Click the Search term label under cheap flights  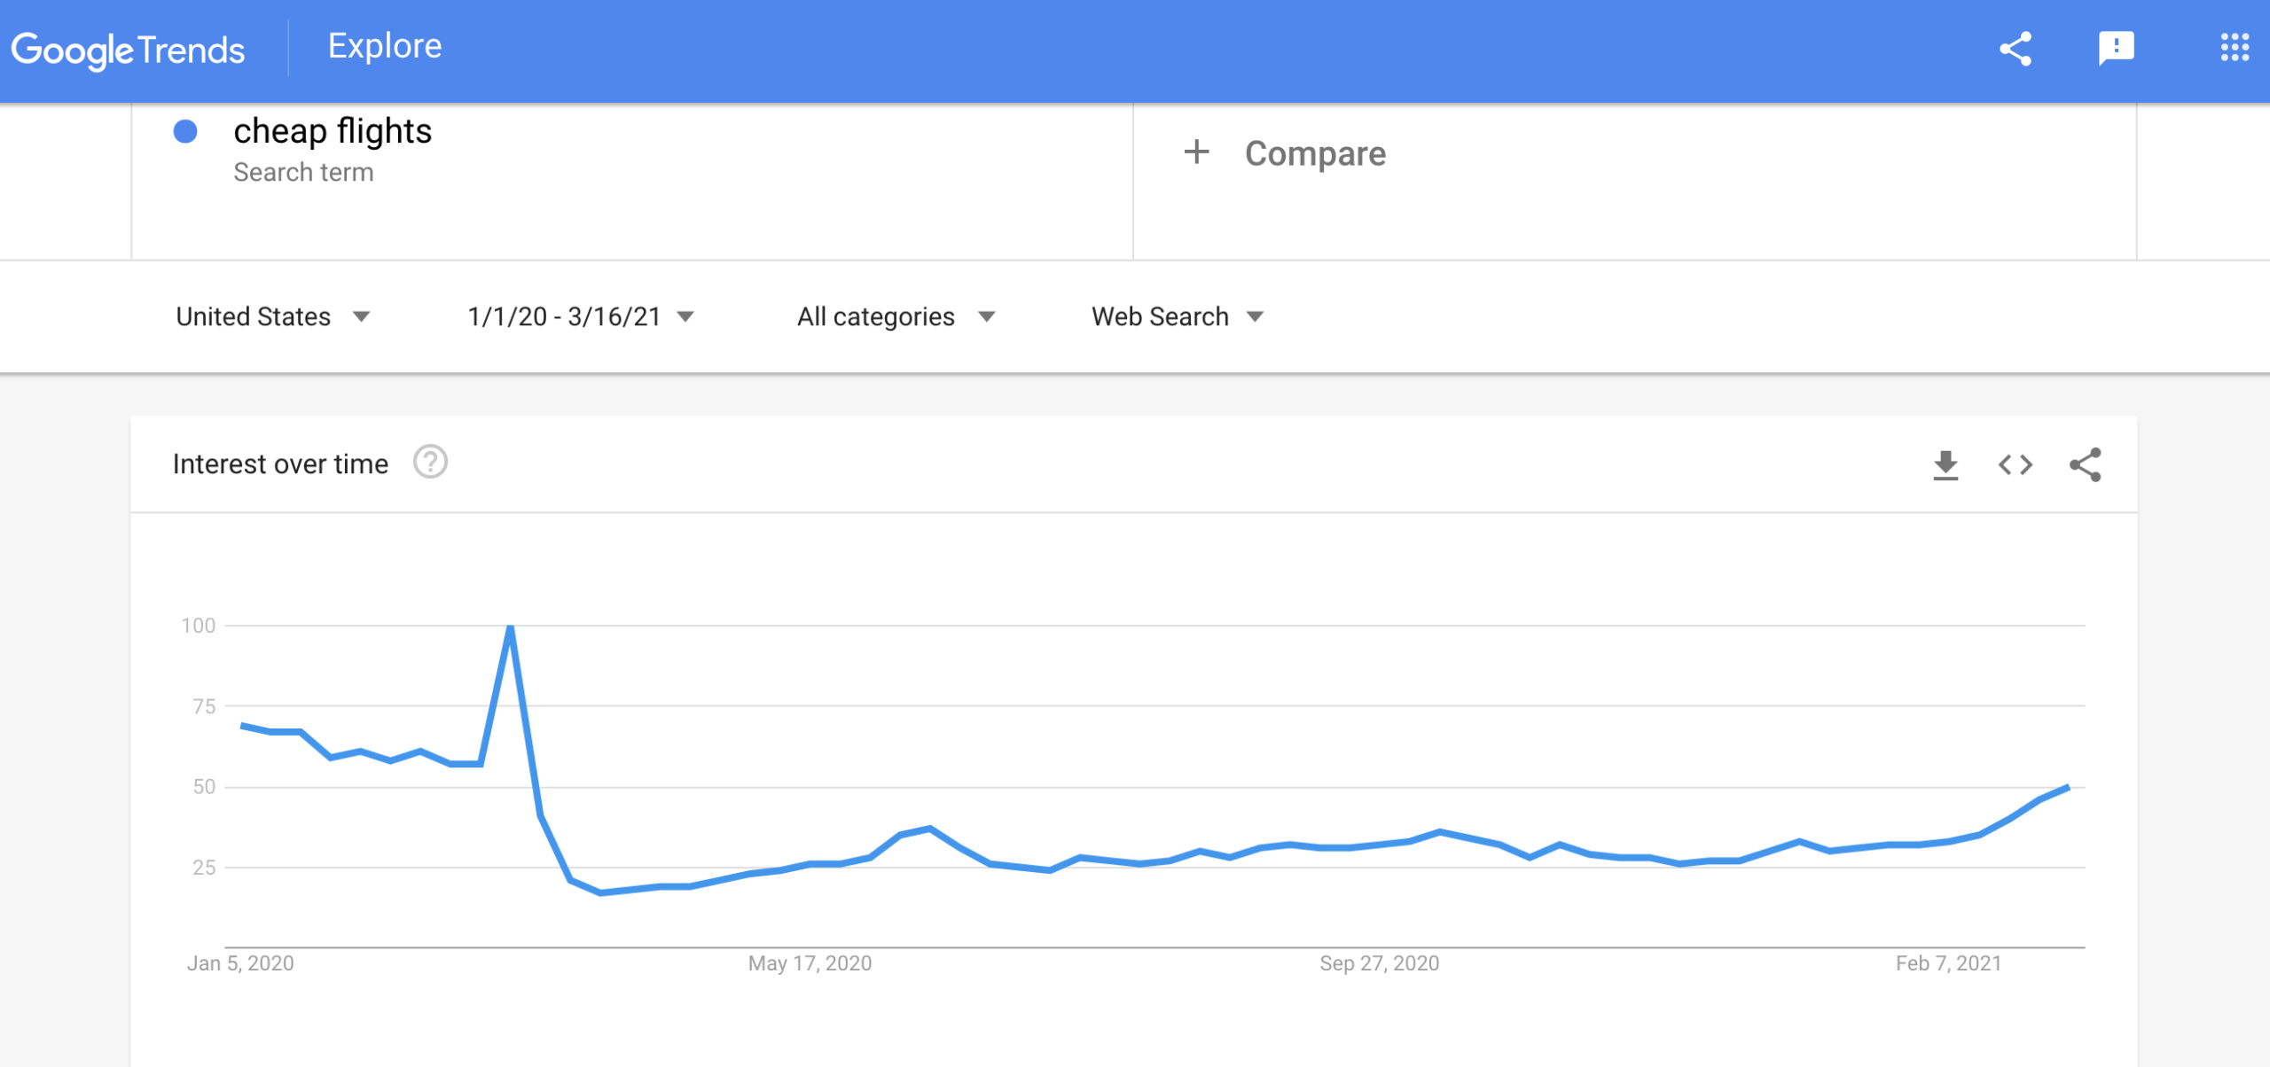point(302,172)
